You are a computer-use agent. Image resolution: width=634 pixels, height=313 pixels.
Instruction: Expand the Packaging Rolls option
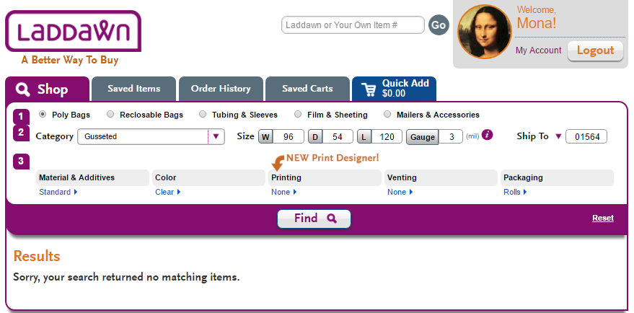tap(515, 192)
